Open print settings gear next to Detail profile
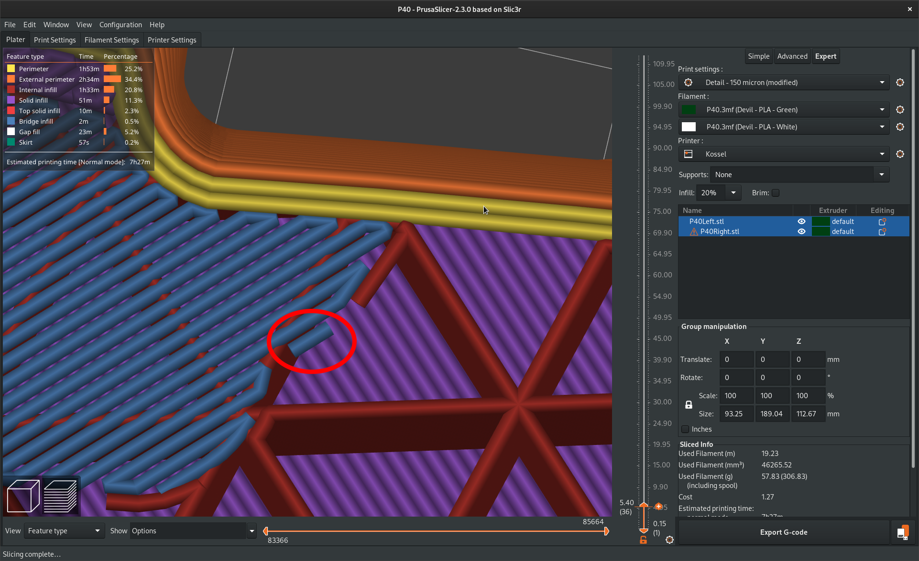 900,83
